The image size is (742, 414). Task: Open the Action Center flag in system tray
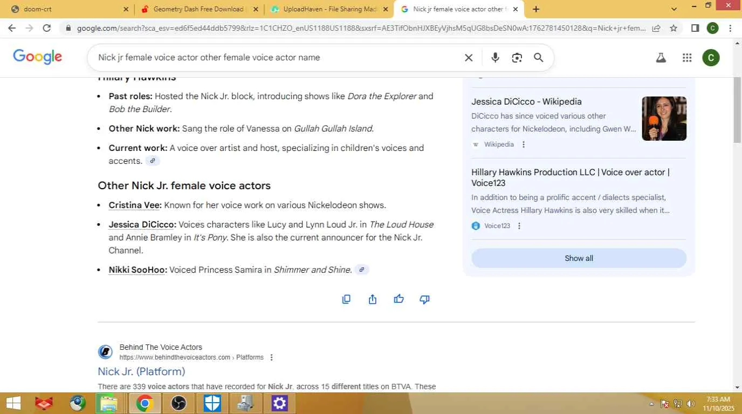(665, 404)
